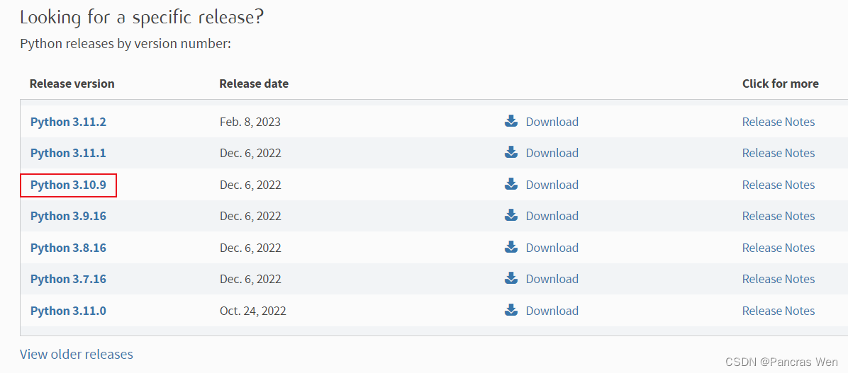The image size is (848, 373).
Task: Read Release Notes for Python 3.11.0
Action: point(778,311)
